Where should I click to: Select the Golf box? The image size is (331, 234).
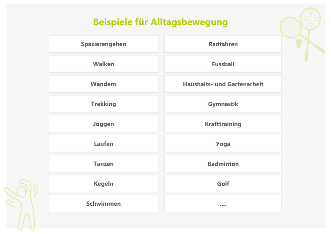pyautogui.click(x=223, y=184)
